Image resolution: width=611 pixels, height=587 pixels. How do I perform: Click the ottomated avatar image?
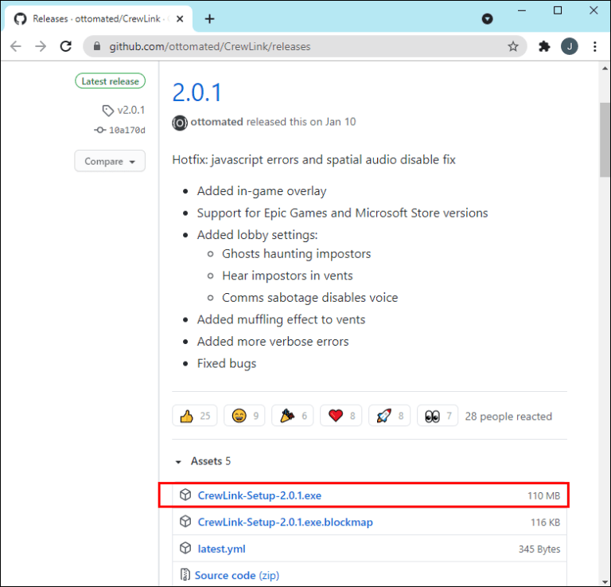point(180,123)
